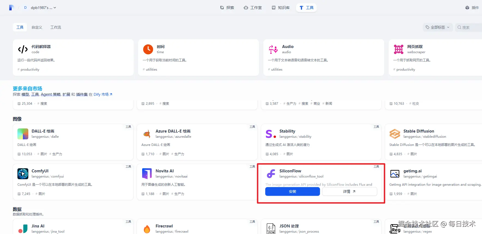The width and height of the screenshot is (482, 234).
Task: Open the Jina AI card title
Action: 38,226
